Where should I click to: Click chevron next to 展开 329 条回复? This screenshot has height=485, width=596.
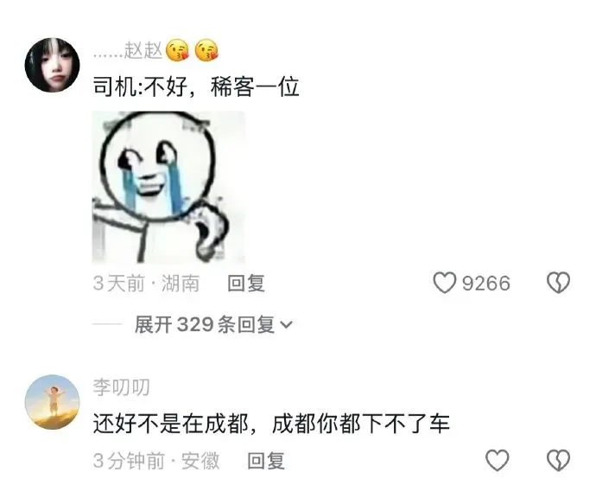point(286,325)
